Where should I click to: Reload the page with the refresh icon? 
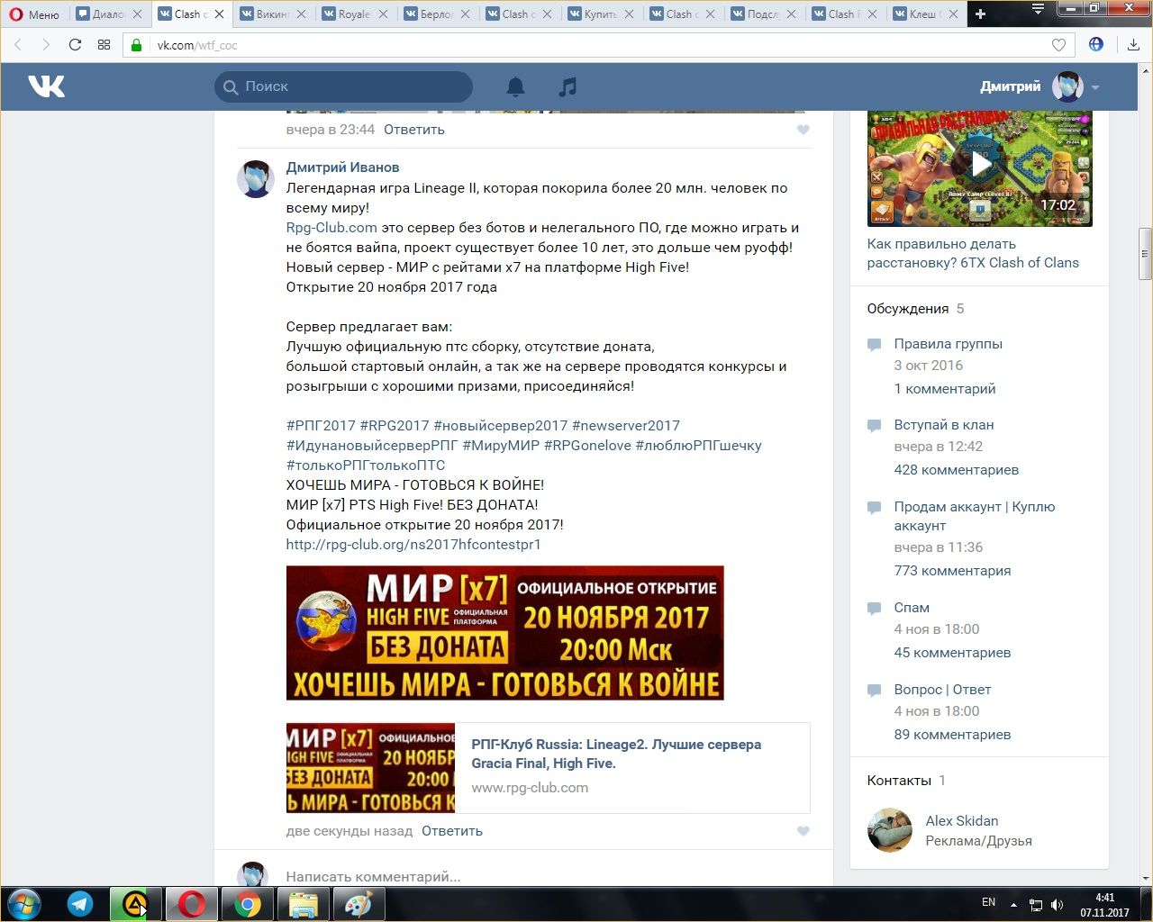[x=76, y=45]
